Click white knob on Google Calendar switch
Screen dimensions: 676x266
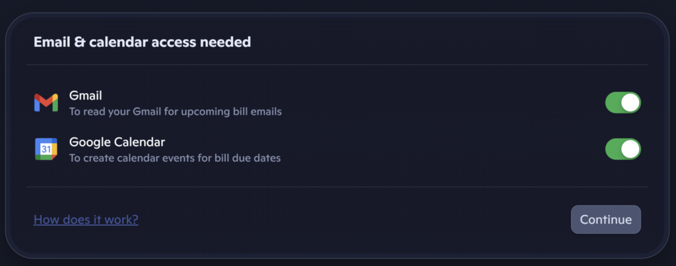click(x=630, y=149)
